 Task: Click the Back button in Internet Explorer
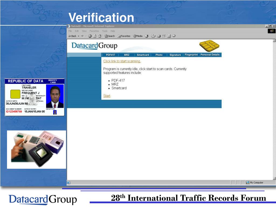(72, 36)
